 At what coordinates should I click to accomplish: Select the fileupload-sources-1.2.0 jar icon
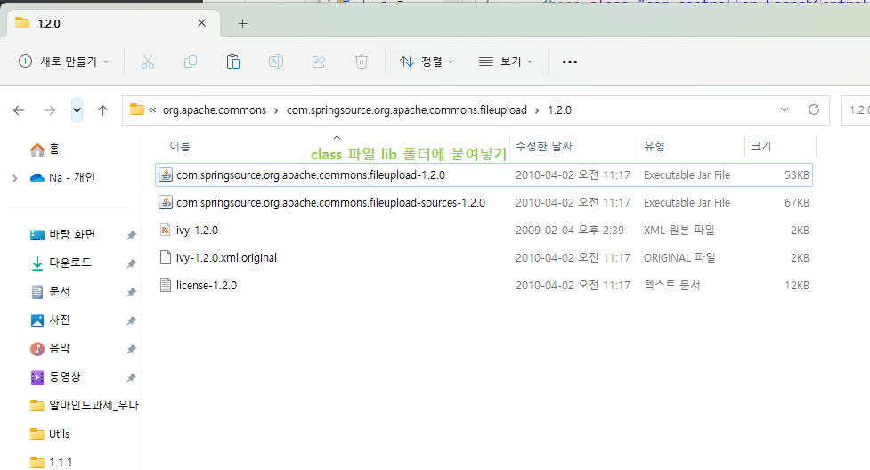tap(166, 203)
